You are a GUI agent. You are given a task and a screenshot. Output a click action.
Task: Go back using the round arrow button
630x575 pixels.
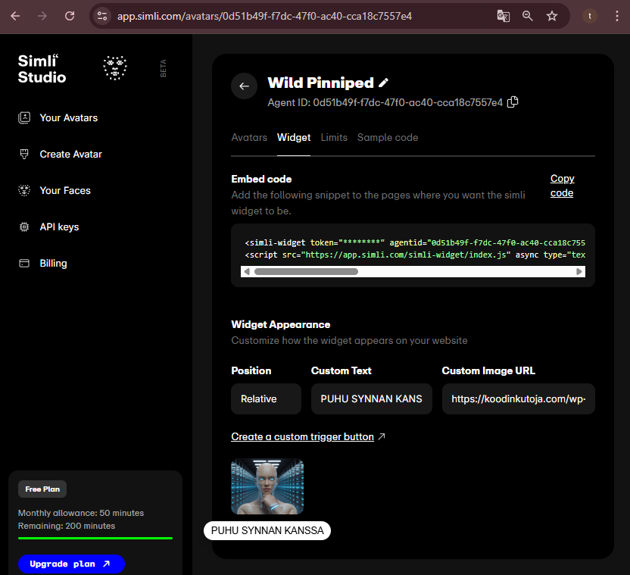coord(244,86)
